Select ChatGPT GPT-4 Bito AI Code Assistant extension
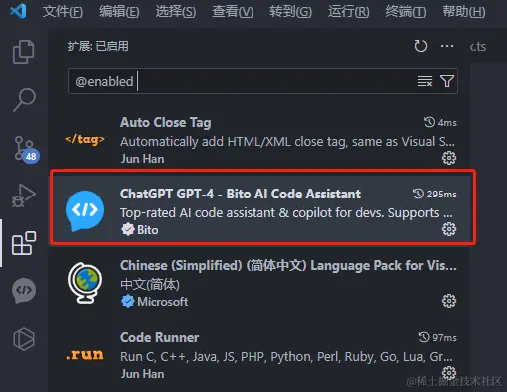The height and width of the screenshot is (392, 507). (260, 208)
